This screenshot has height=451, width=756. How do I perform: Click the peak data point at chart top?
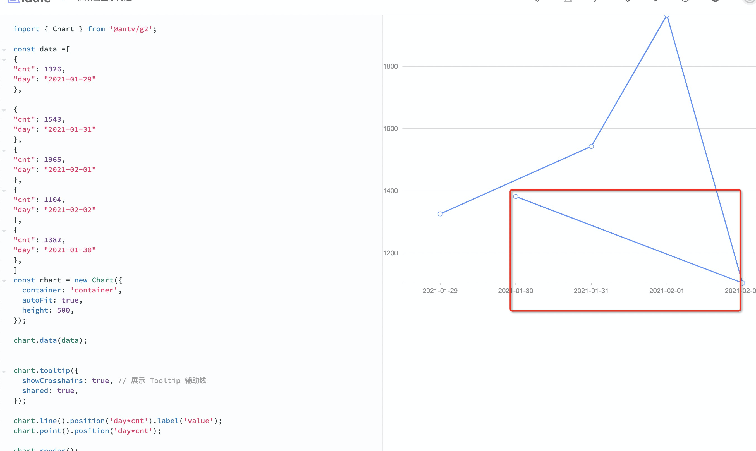pos(667,16)
